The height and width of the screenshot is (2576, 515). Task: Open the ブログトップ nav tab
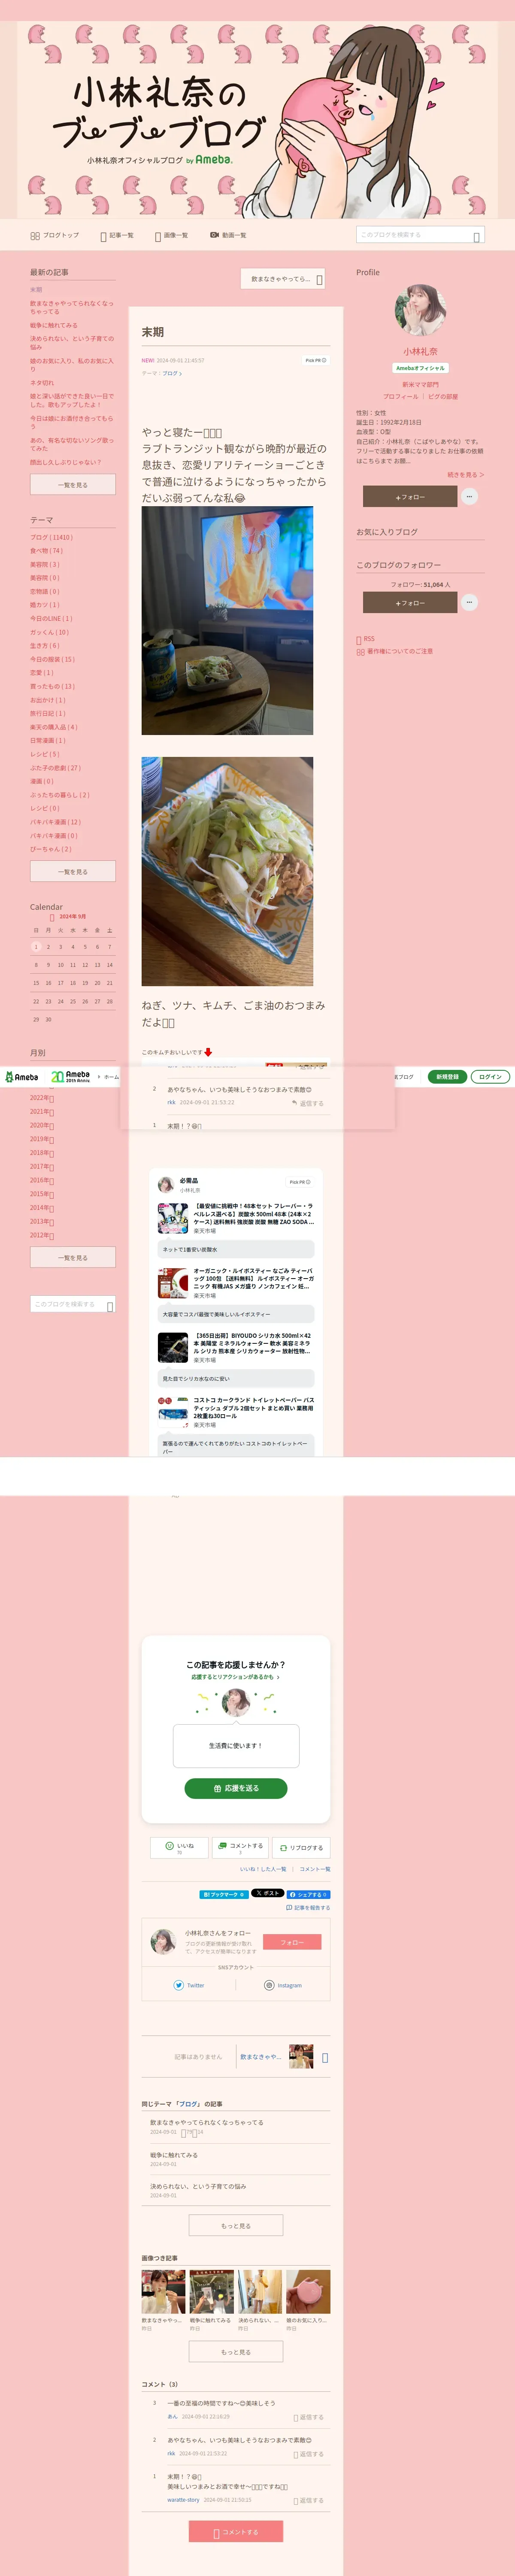55,235
